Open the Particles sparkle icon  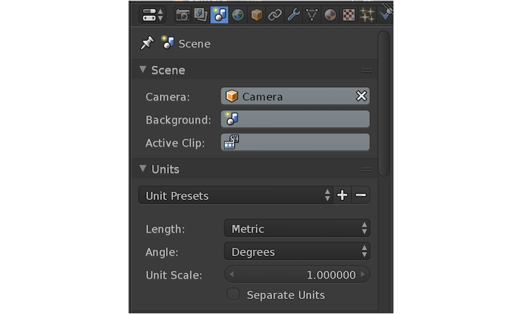[367, 14]
